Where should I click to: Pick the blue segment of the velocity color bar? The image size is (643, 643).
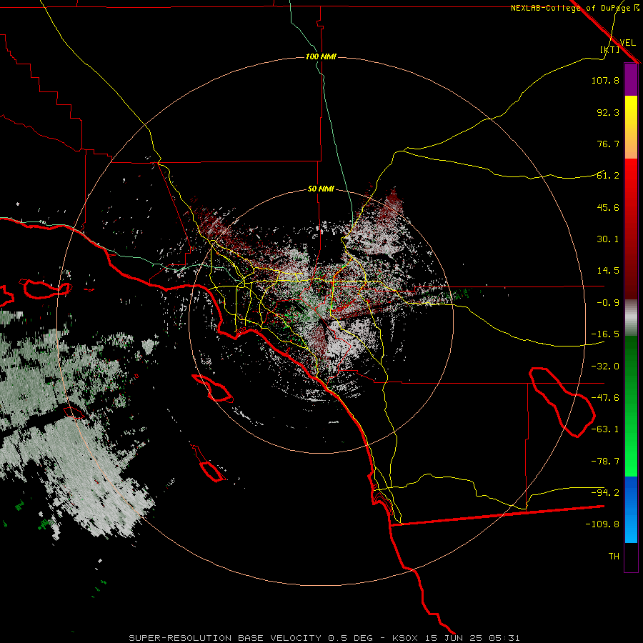[x=631, y=509]
